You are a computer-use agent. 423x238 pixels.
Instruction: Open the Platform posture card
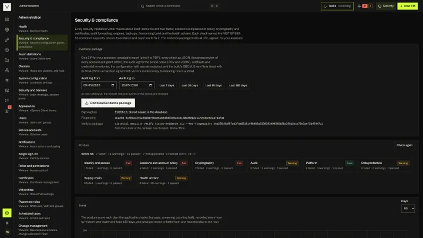330,165
